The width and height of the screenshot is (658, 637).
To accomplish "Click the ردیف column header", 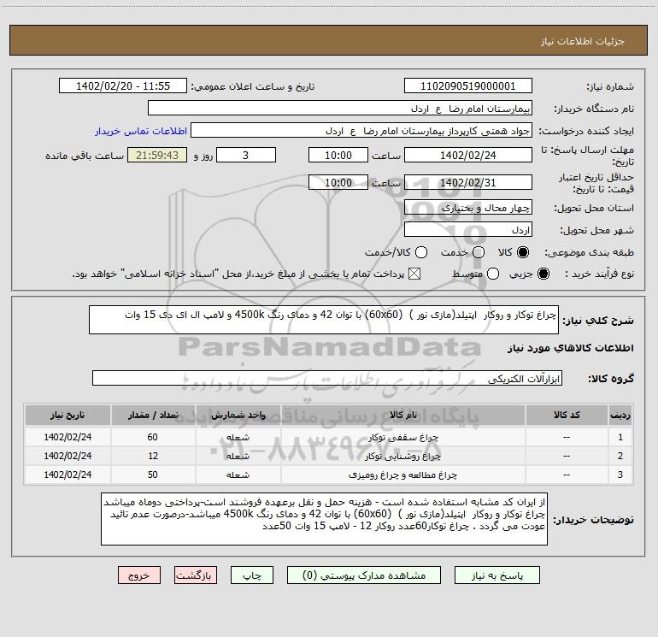I will [620, 415].
